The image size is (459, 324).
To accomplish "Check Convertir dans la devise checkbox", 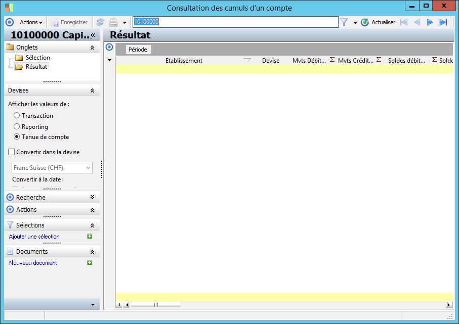I will [12, 152].
